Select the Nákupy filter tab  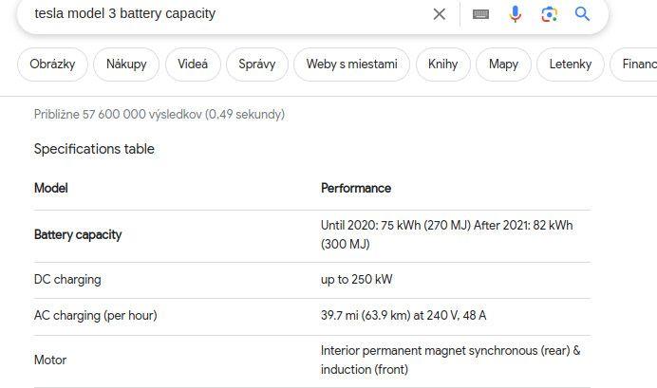point(126,65)
